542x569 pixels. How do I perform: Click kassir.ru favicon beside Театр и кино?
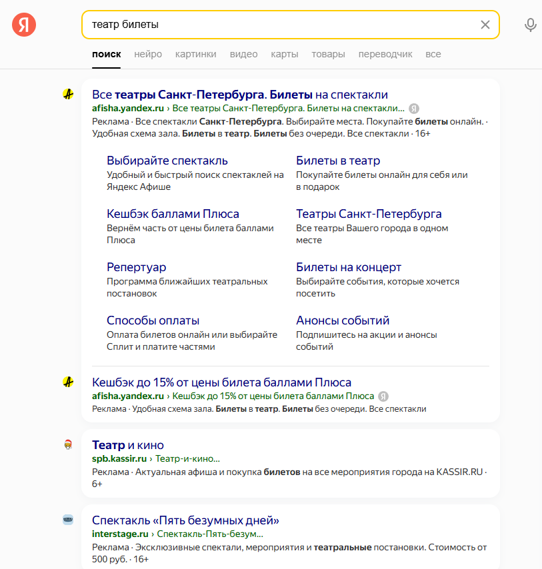point(68,444)
